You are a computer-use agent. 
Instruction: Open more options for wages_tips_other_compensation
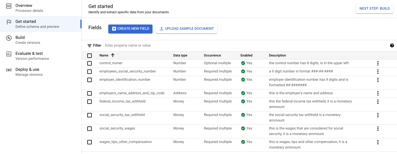pyautogui.click(x=378, y=142)
